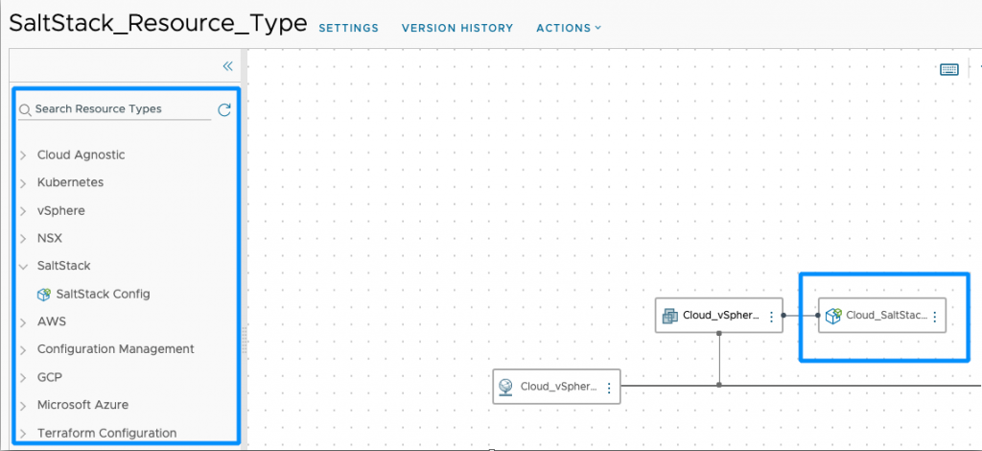
Task: Select the Cloud_SaltStack node label
Action: coord(887,315)
